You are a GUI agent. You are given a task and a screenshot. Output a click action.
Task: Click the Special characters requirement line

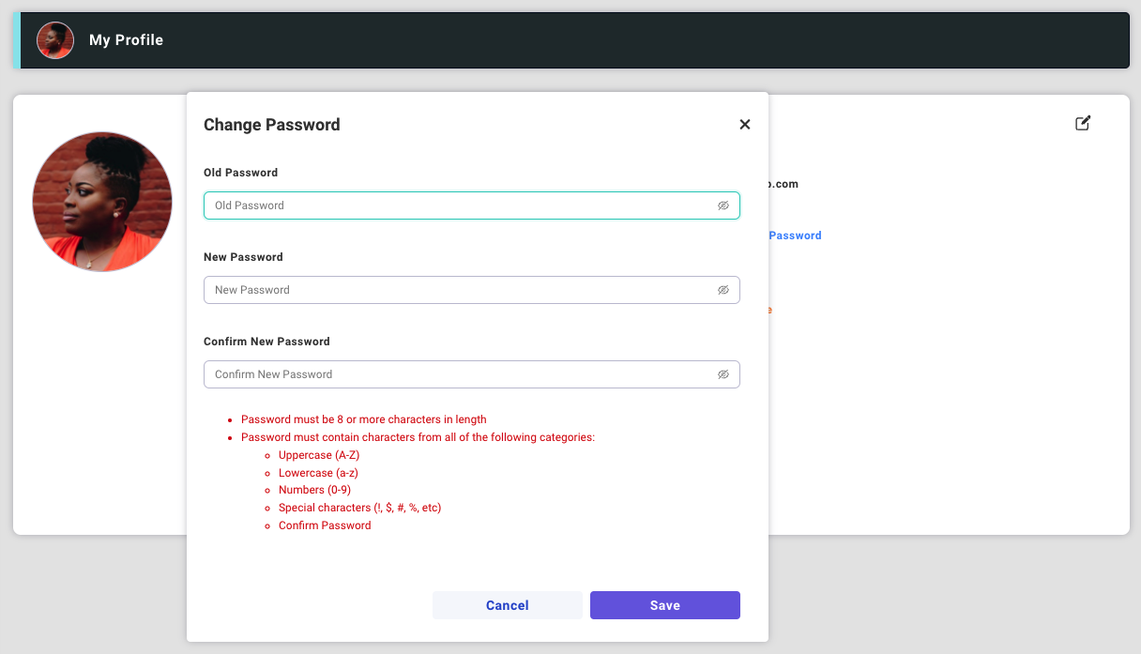tap(359, 508)
